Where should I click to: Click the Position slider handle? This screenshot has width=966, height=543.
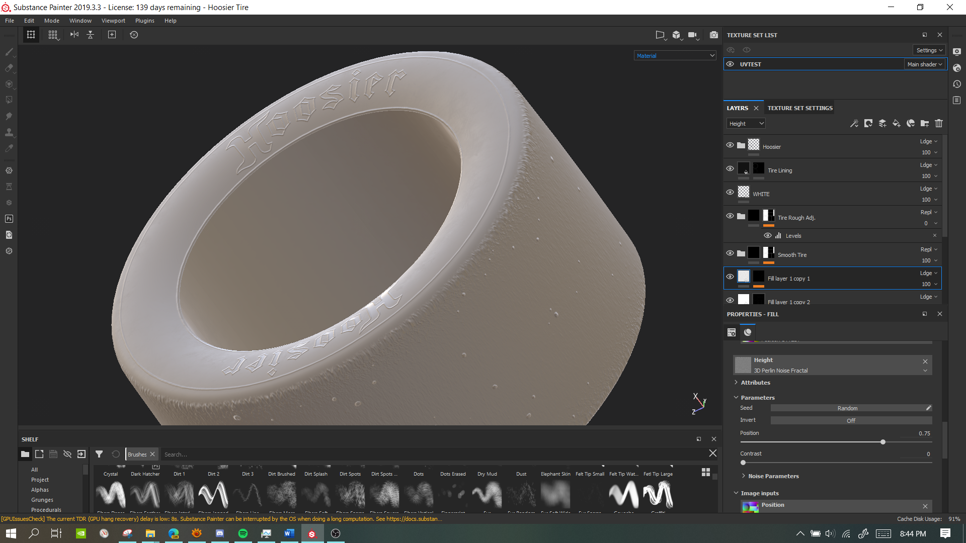[883, 442]
